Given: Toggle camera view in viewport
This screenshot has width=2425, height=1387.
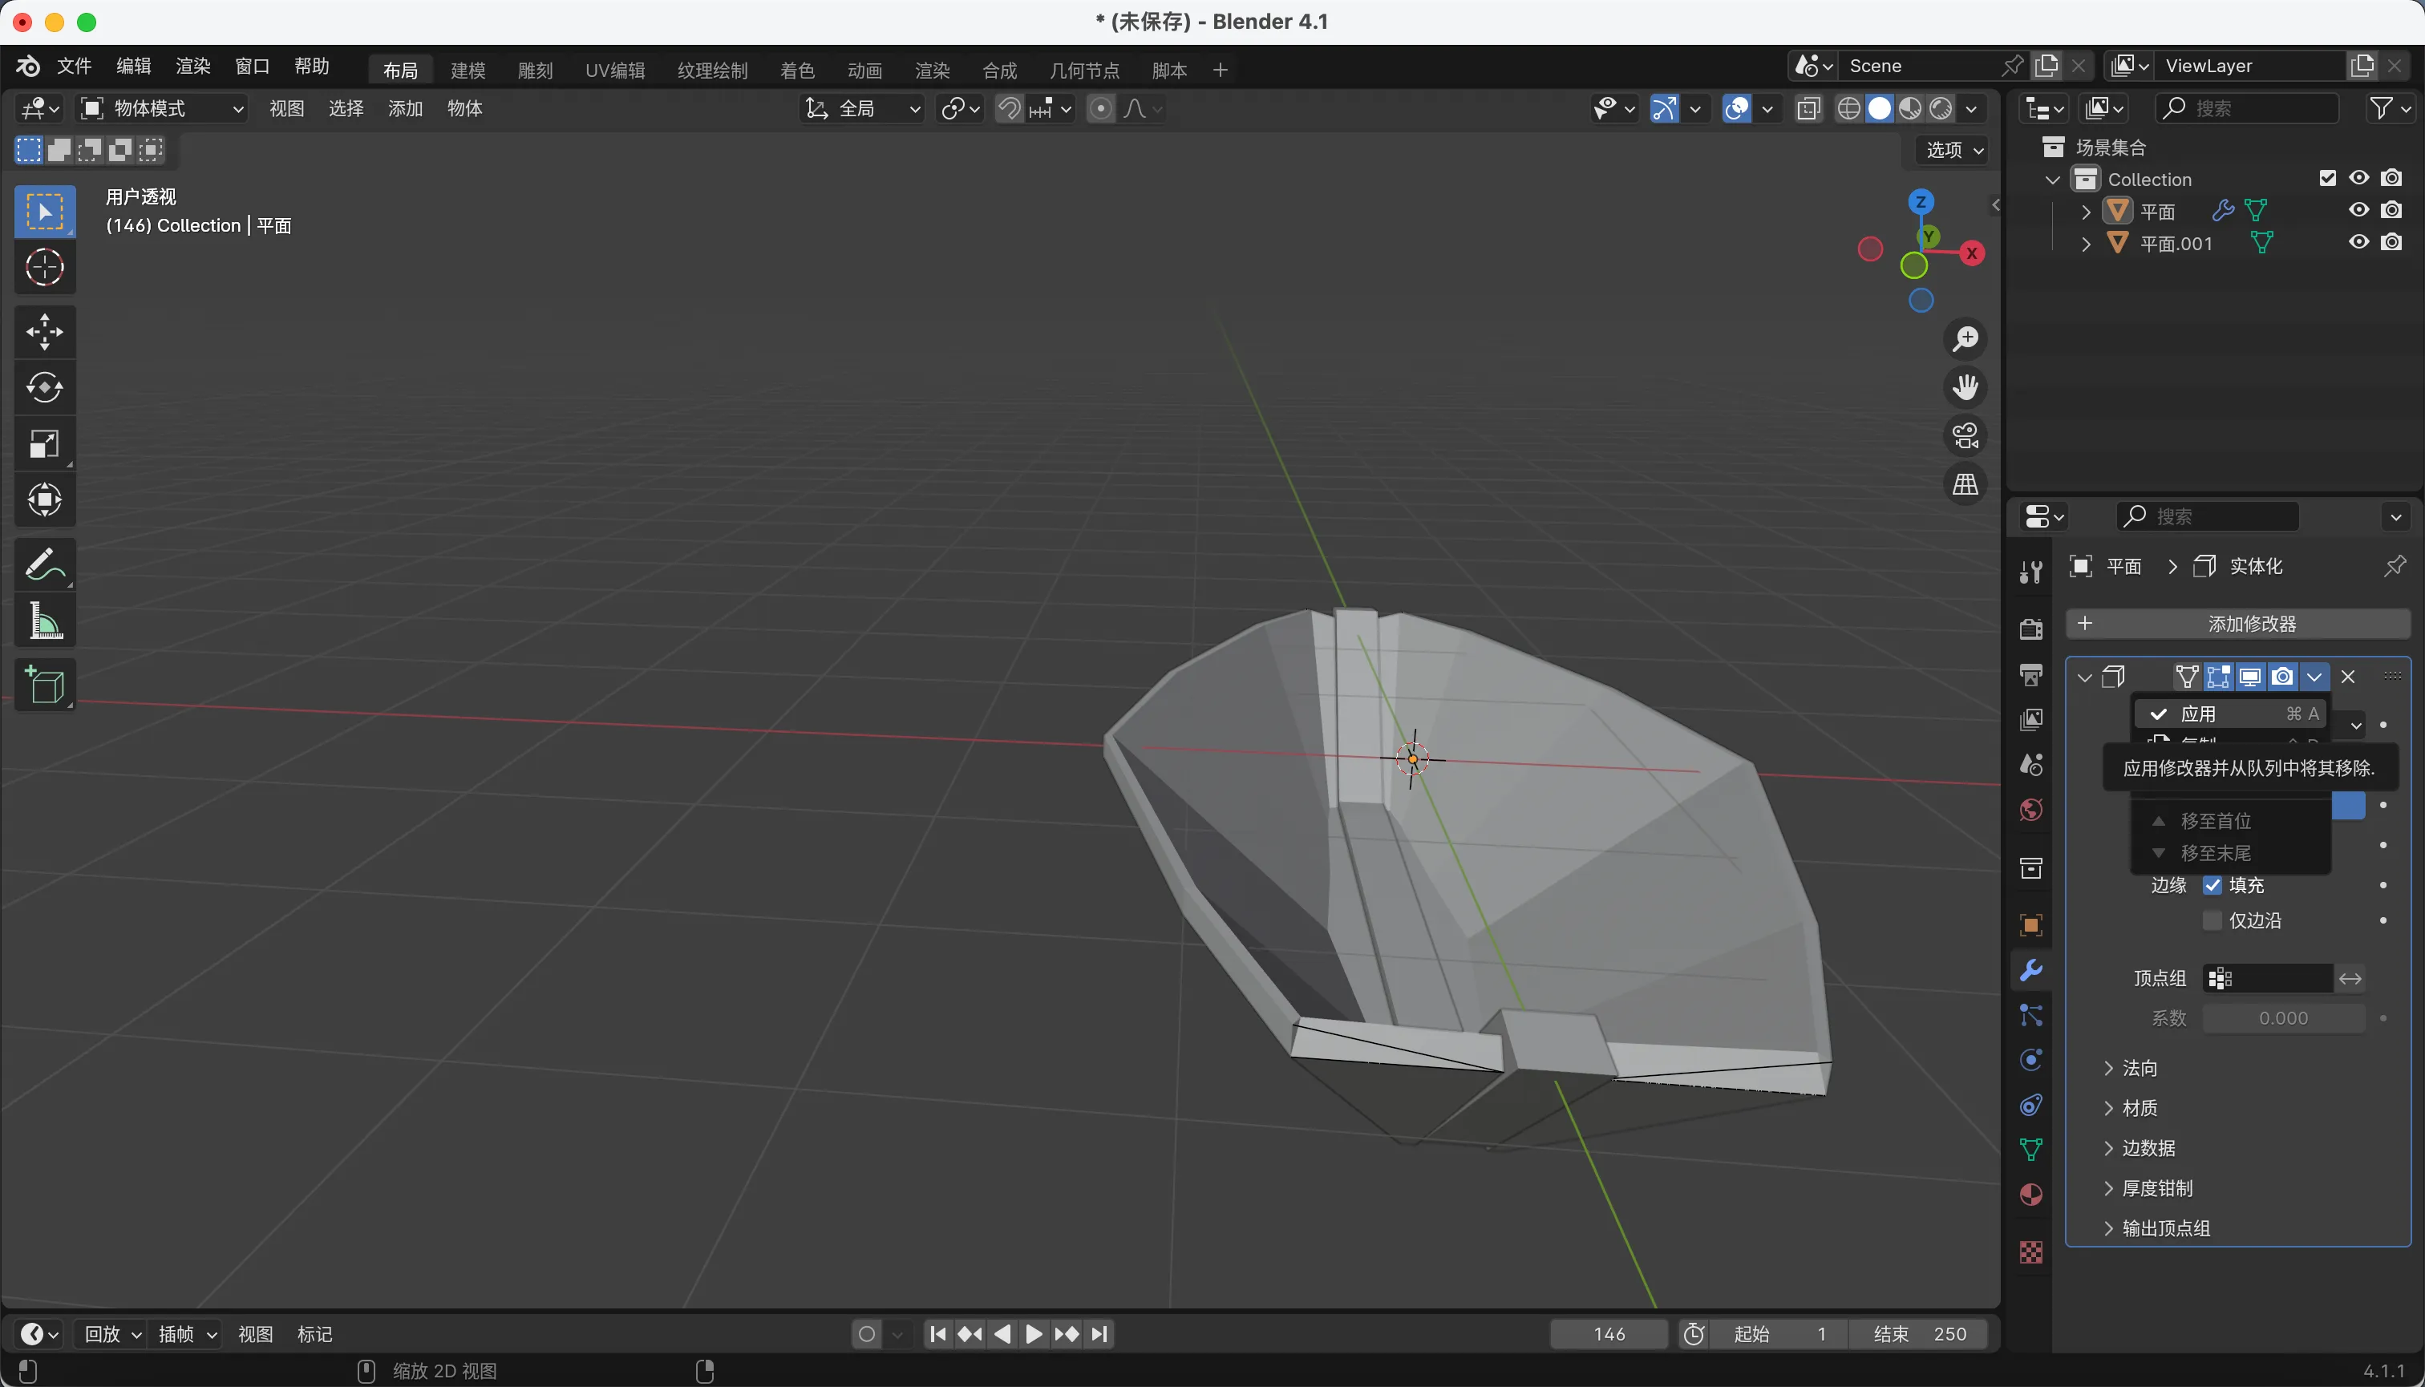Looking at the screenshot, I should 1965,436.
